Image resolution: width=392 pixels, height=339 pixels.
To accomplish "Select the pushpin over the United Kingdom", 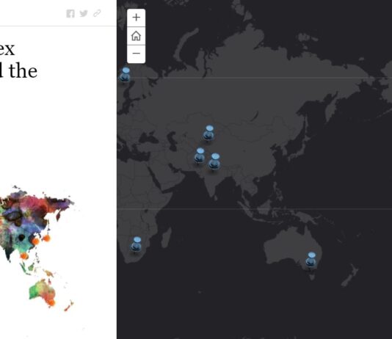I will tap(125, 75).
